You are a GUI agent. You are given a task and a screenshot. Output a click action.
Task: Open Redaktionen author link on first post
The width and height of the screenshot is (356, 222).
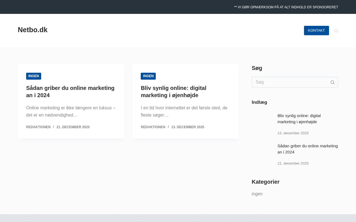coord(38,127)
